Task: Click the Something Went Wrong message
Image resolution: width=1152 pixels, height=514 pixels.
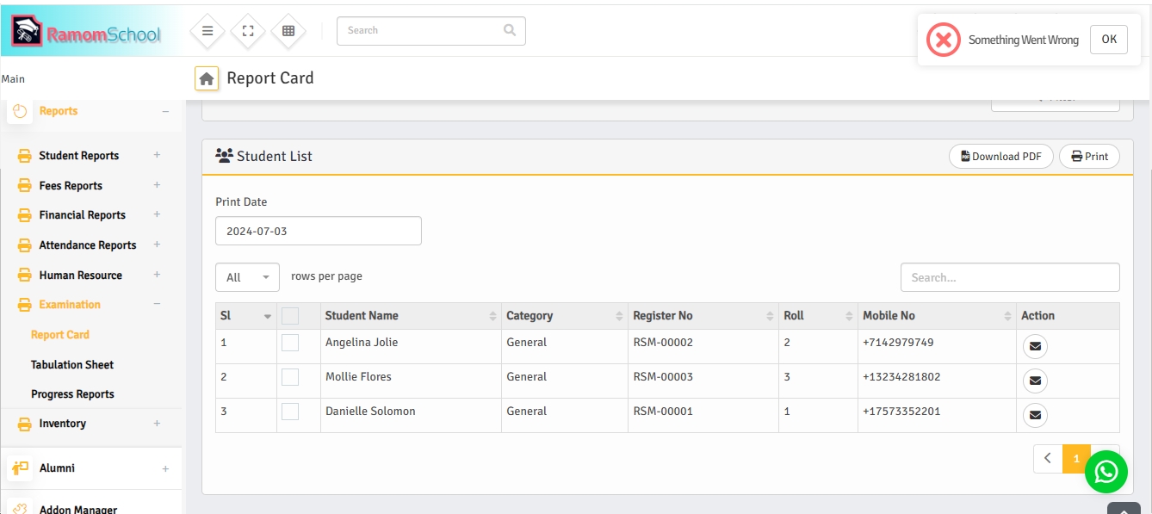Action: [x=1024, y=40]
